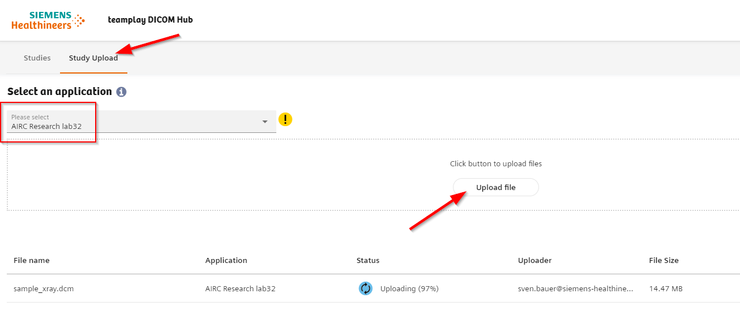The width and height of the screenshot is (740, 315).
Task: Click the 14.47 MB file size cell
Action: 665,289
